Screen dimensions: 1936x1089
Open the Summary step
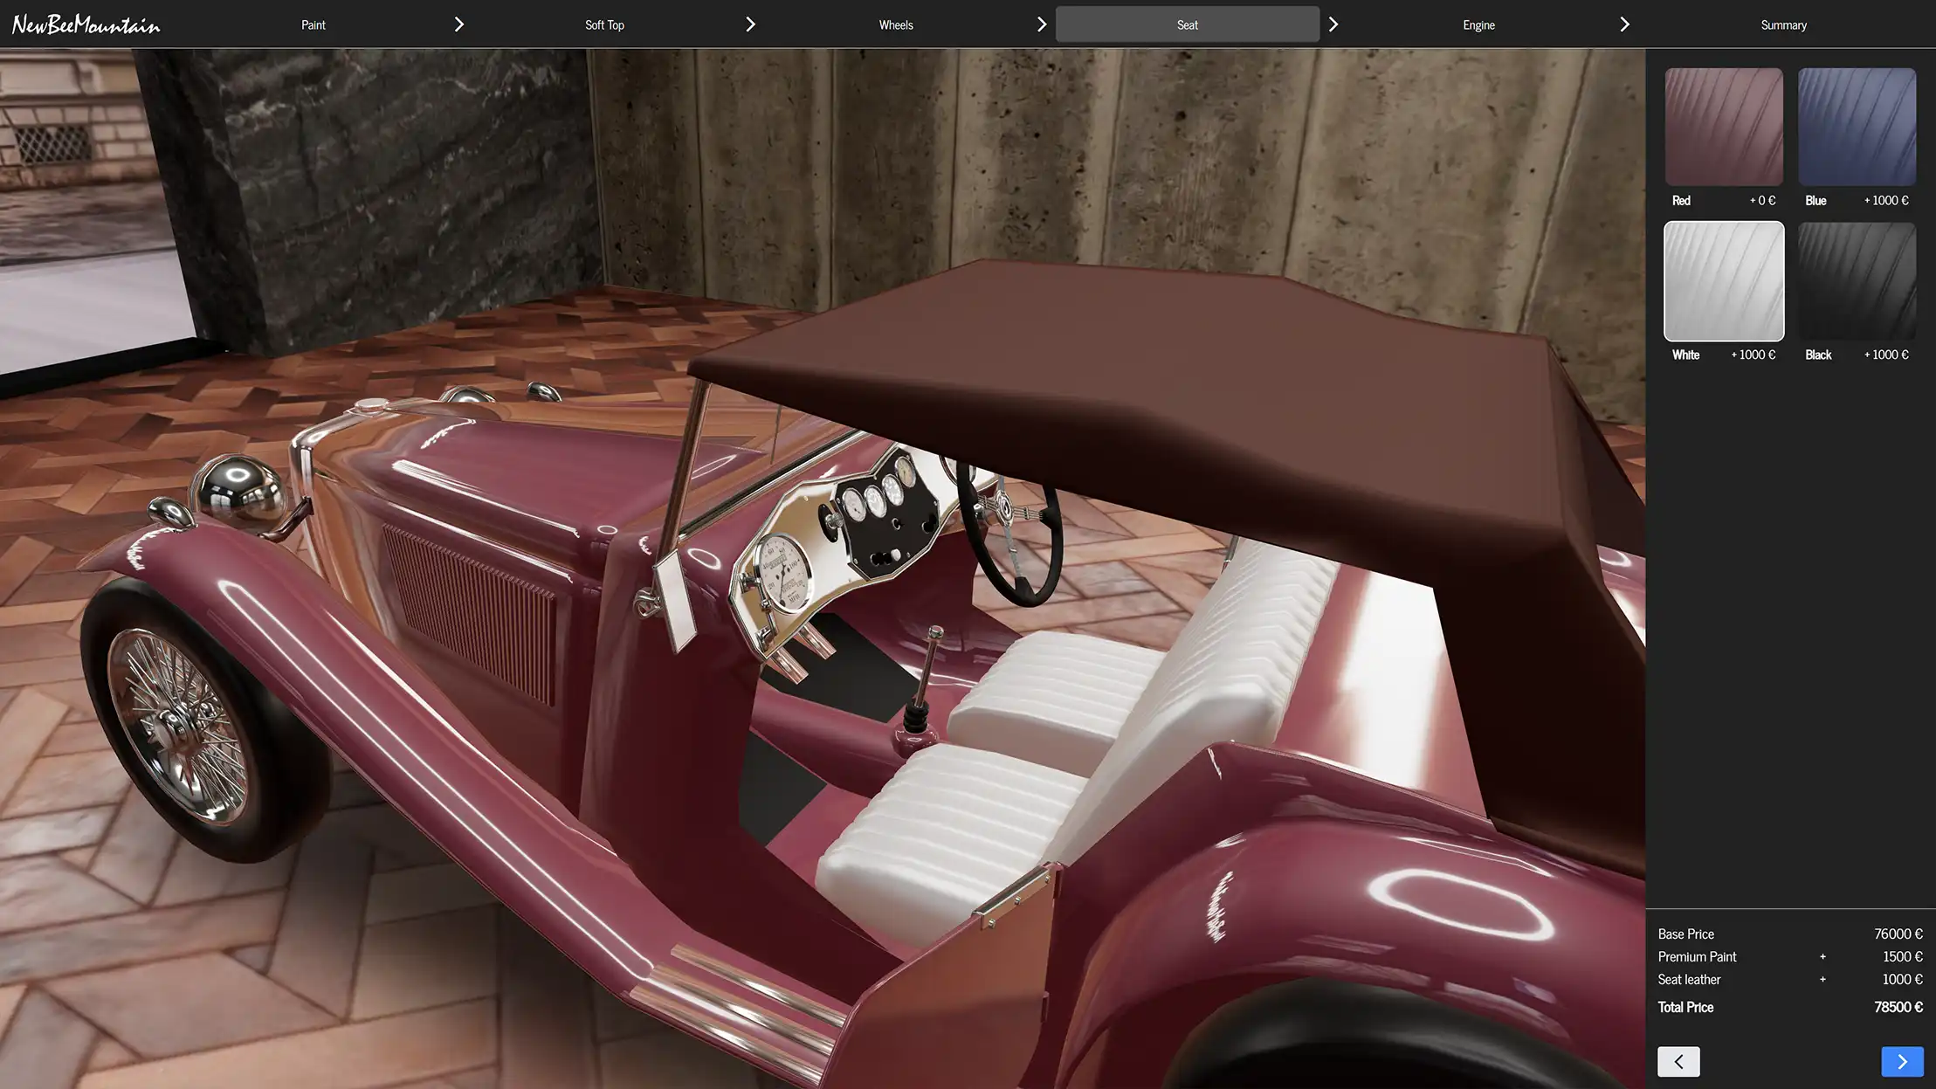[1783, 24]
